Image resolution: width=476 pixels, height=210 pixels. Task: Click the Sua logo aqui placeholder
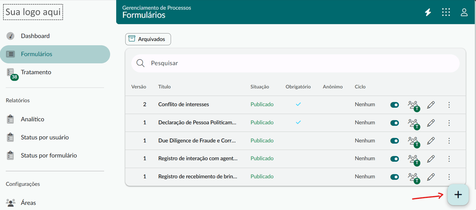point(33,12)
